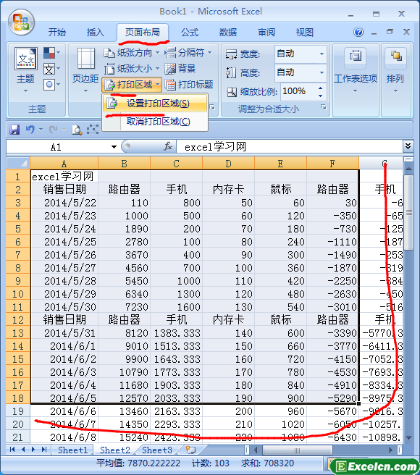This screenshot has height=475, width=420.
Task: Click the Select All corner button
Action: click(x=18, y=164)
